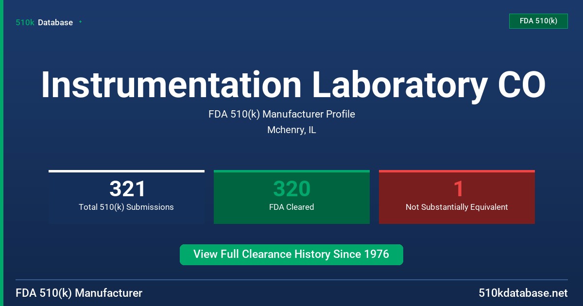Click the FDA 510(k) Manufacturer footer text

tap(79, 293)
